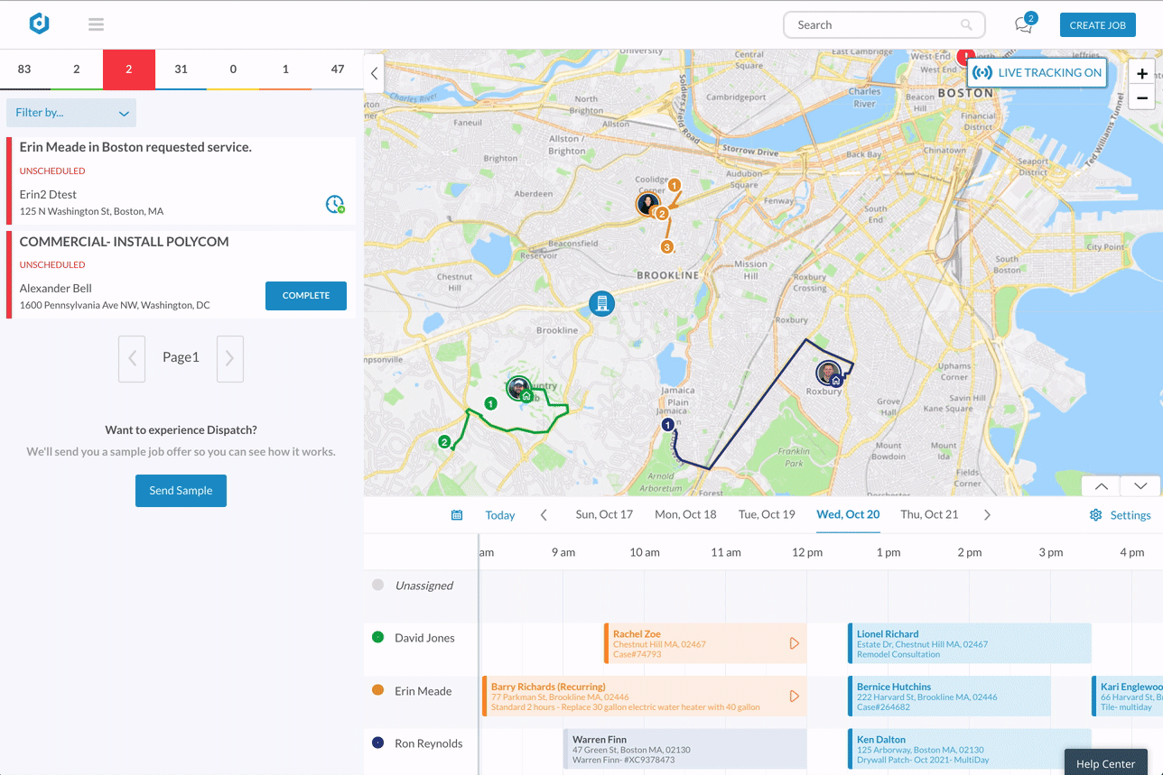Expand the map panel upward arrow

1101,485
